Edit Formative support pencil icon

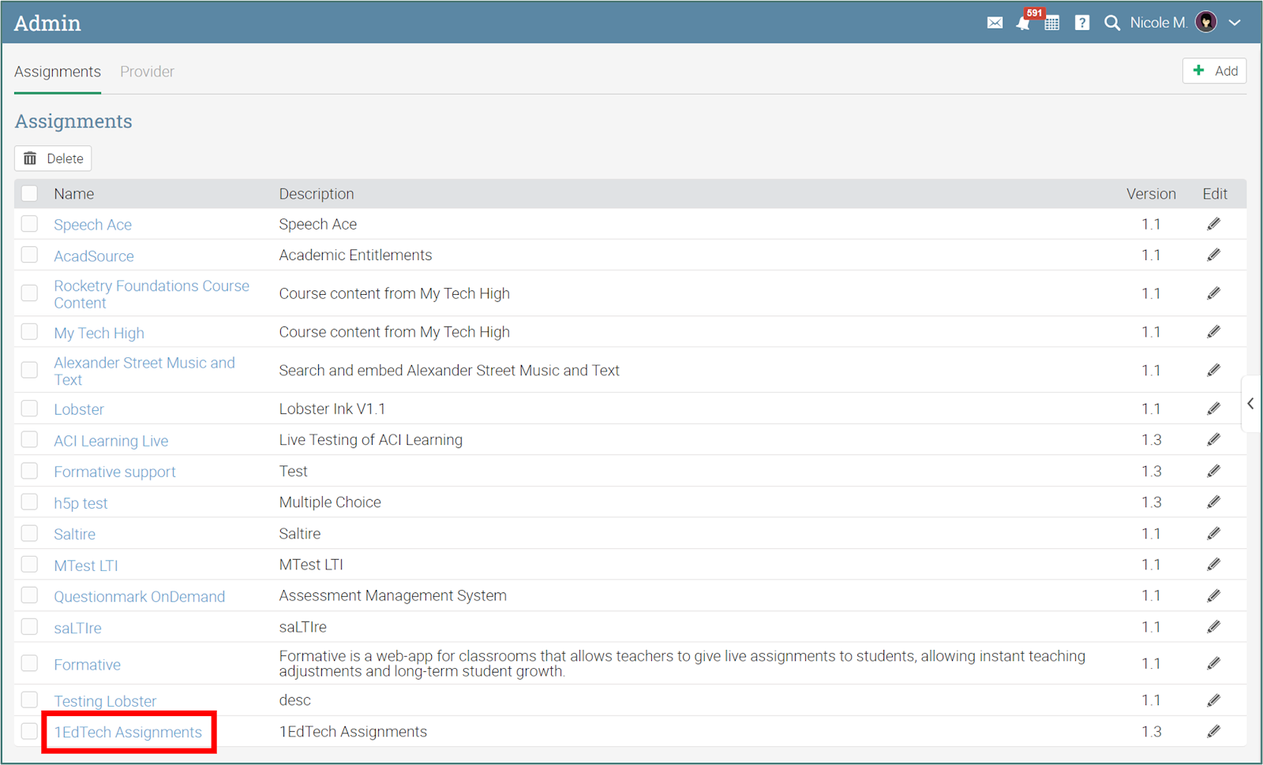pyautogui.click(x=1214, y=471)
